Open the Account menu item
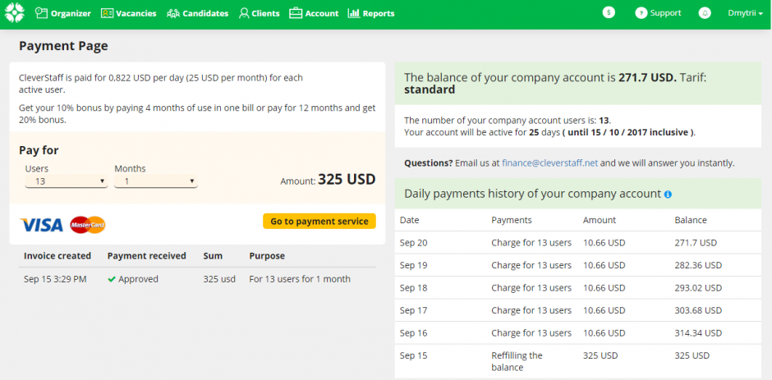Viewport: 772px width, 380px height. coord(314,13)
